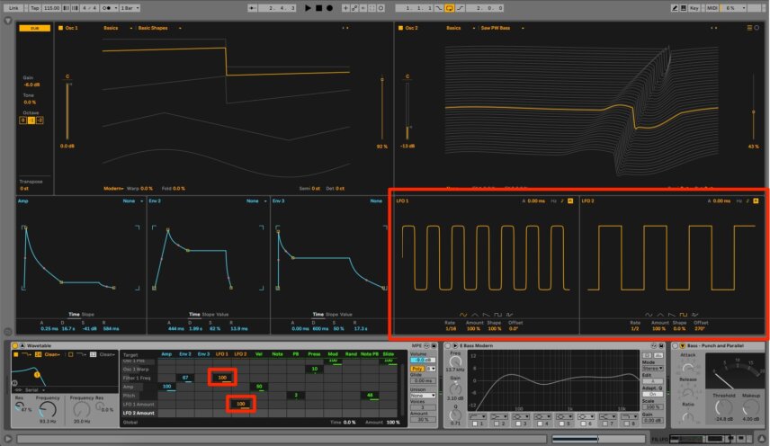770x446 pixels.
Task: Select square wave shape for LFO 2
Action: click(684, 315)
